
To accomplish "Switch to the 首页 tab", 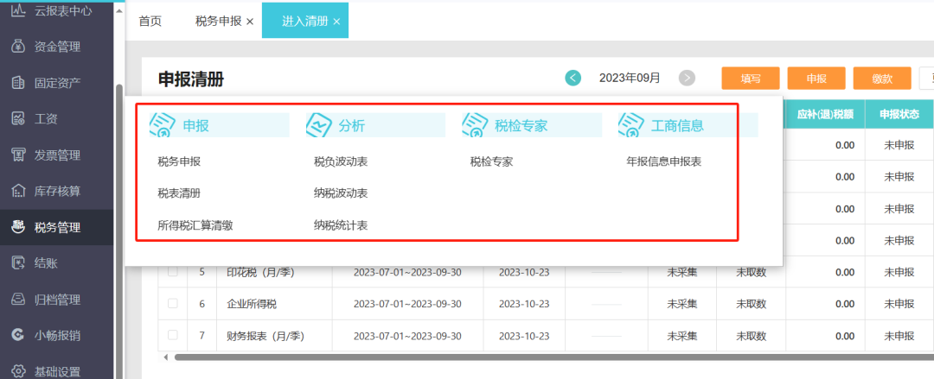I will tap(150, 22).
